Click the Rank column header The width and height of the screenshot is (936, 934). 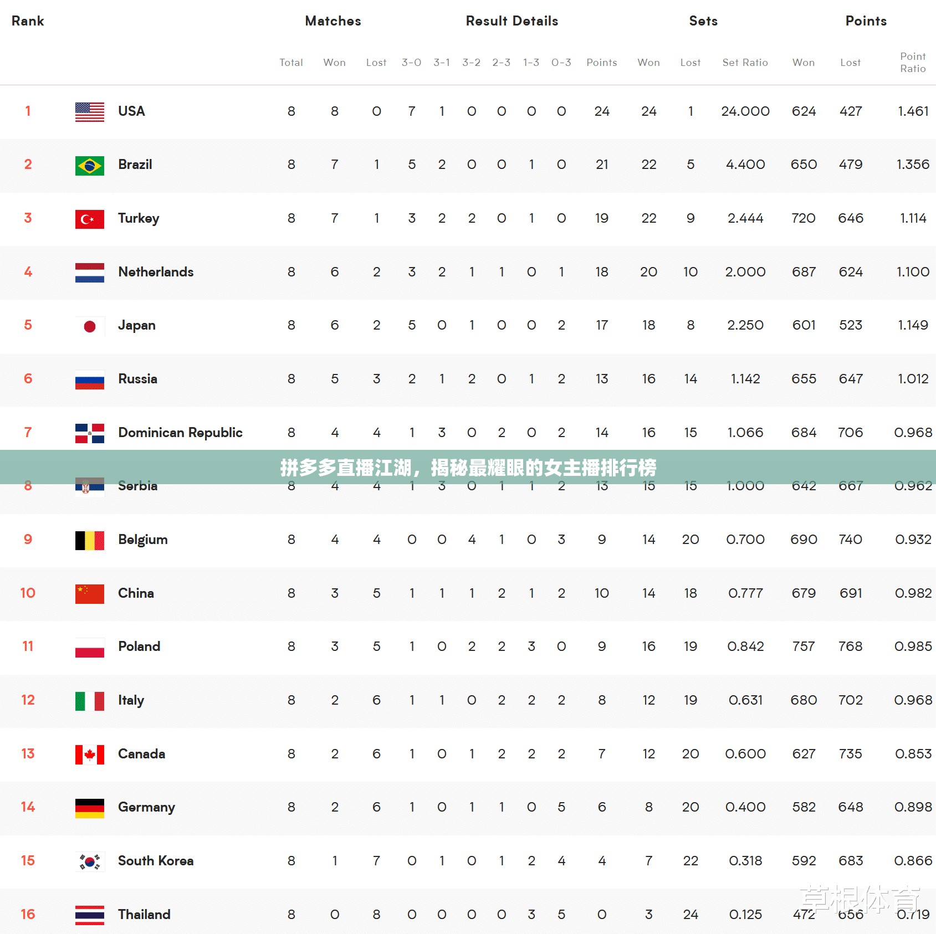click(x=28, y=21)
